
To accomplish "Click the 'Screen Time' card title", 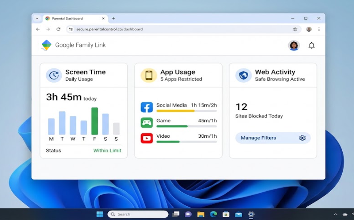I will pos(85,72).
